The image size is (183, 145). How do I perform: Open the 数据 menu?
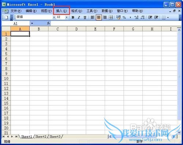107,11
